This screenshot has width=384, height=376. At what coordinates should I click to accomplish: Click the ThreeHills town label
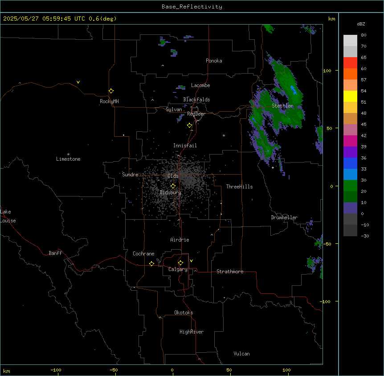click(239, 187)
